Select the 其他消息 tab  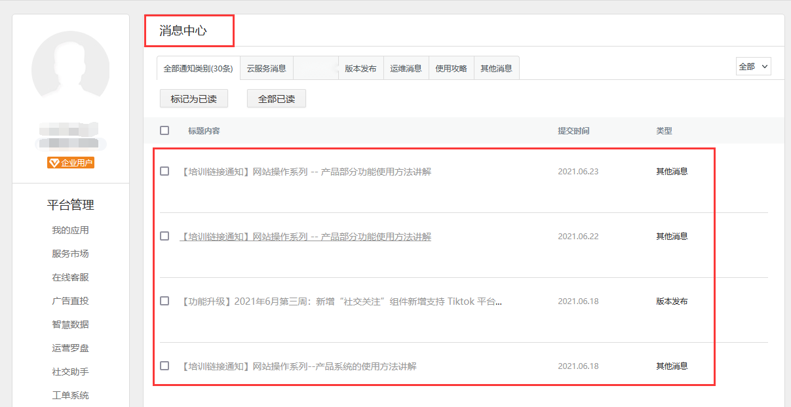coord(496,68)
